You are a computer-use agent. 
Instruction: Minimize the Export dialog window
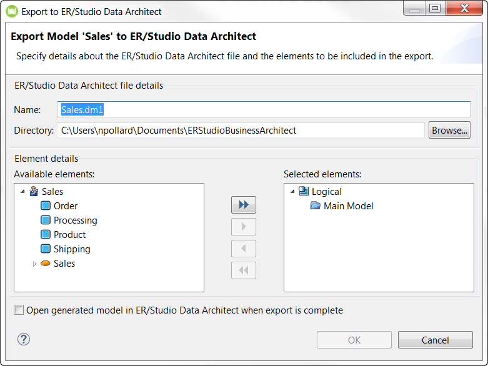coord(414,8)
